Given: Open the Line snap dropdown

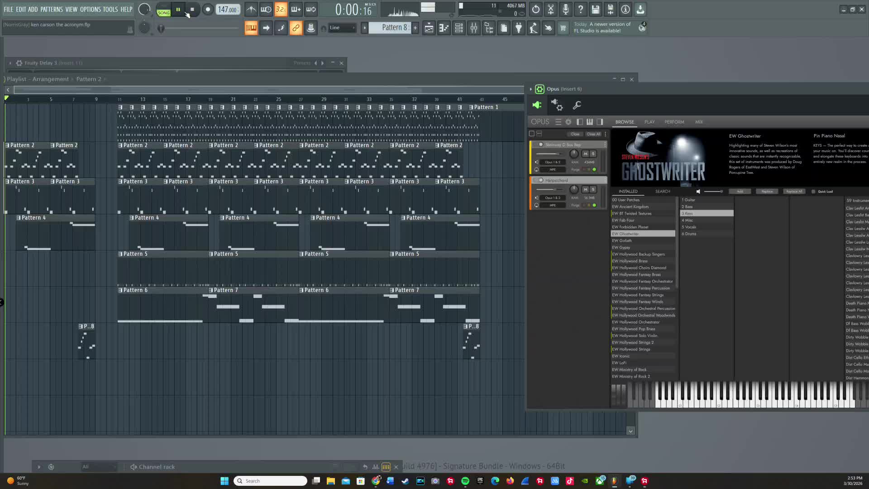Looking at the screenshot, I should (342, 28).
